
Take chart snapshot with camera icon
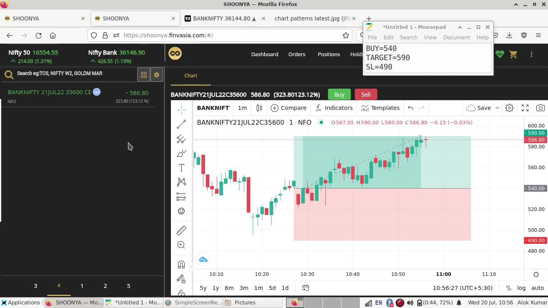pyautogui.click(x=540, y=108)
